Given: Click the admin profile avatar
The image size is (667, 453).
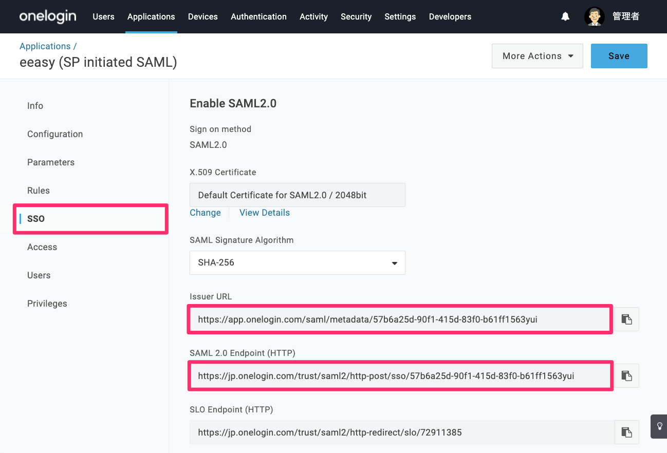Looking at the screenshot, I should click(x=595, y=16).
